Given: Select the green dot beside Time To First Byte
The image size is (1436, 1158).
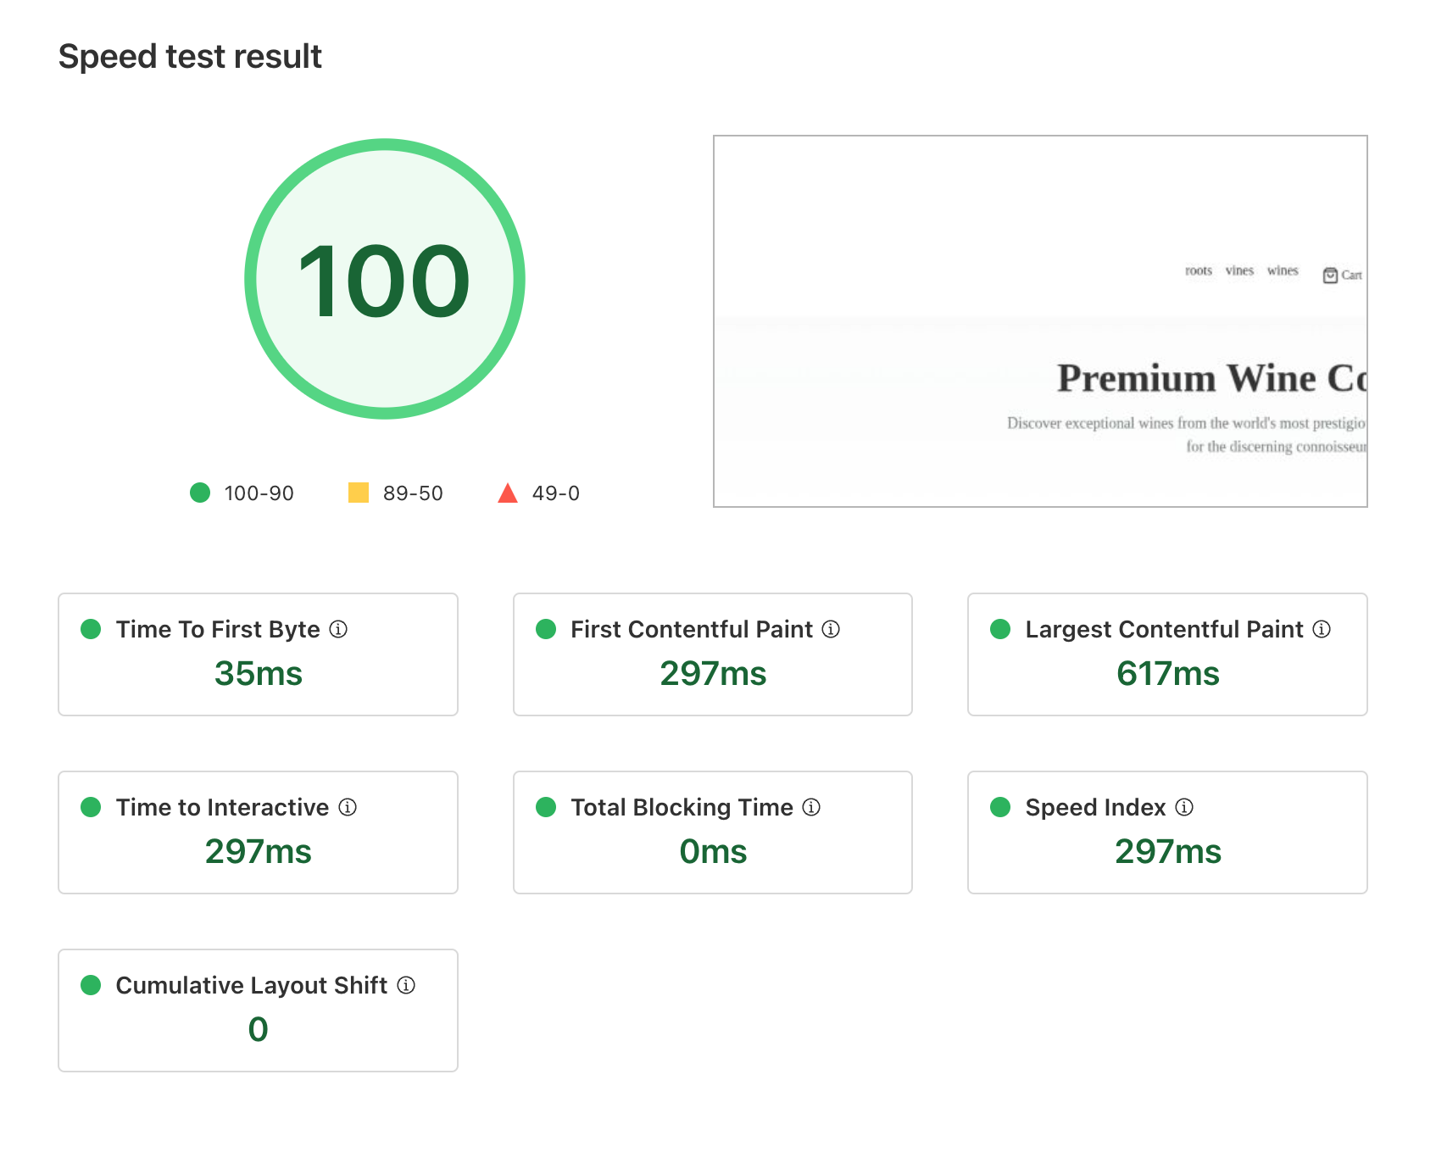Looking at the screenshot, I should tap(91, 629).
